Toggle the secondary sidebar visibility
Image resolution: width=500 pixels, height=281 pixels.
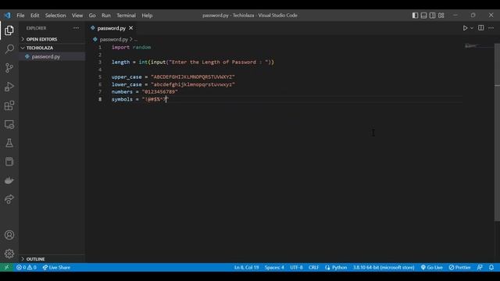432,16
